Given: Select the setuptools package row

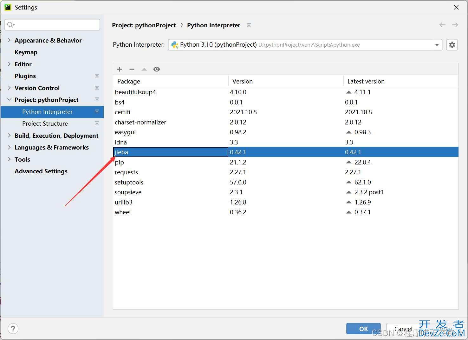Looking at the screenshot, I should [286, 182].
